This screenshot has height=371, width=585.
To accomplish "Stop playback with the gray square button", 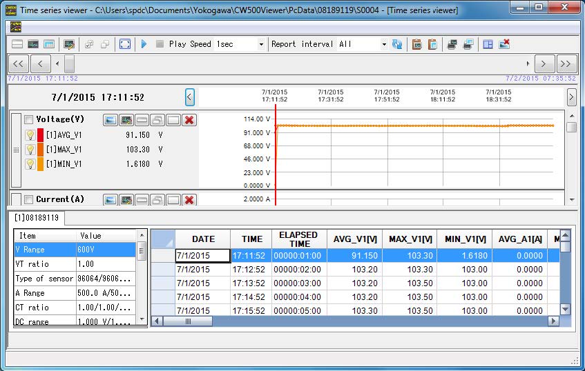I will [x=160, y=44].
